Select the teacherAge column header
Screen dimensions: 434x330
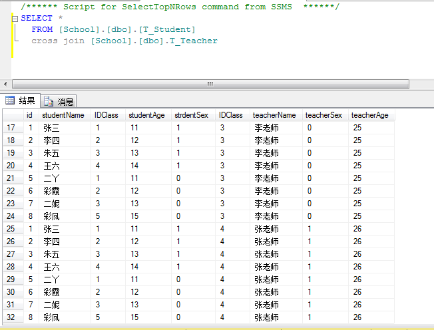click(x=371, y=115)
